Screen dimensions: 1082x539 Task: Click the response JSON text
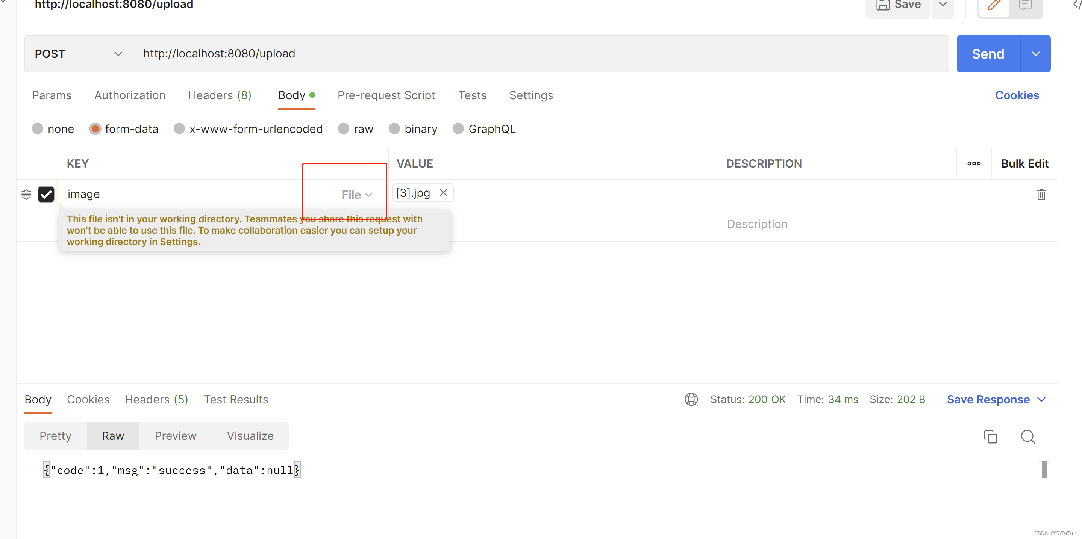click(172, 470)
